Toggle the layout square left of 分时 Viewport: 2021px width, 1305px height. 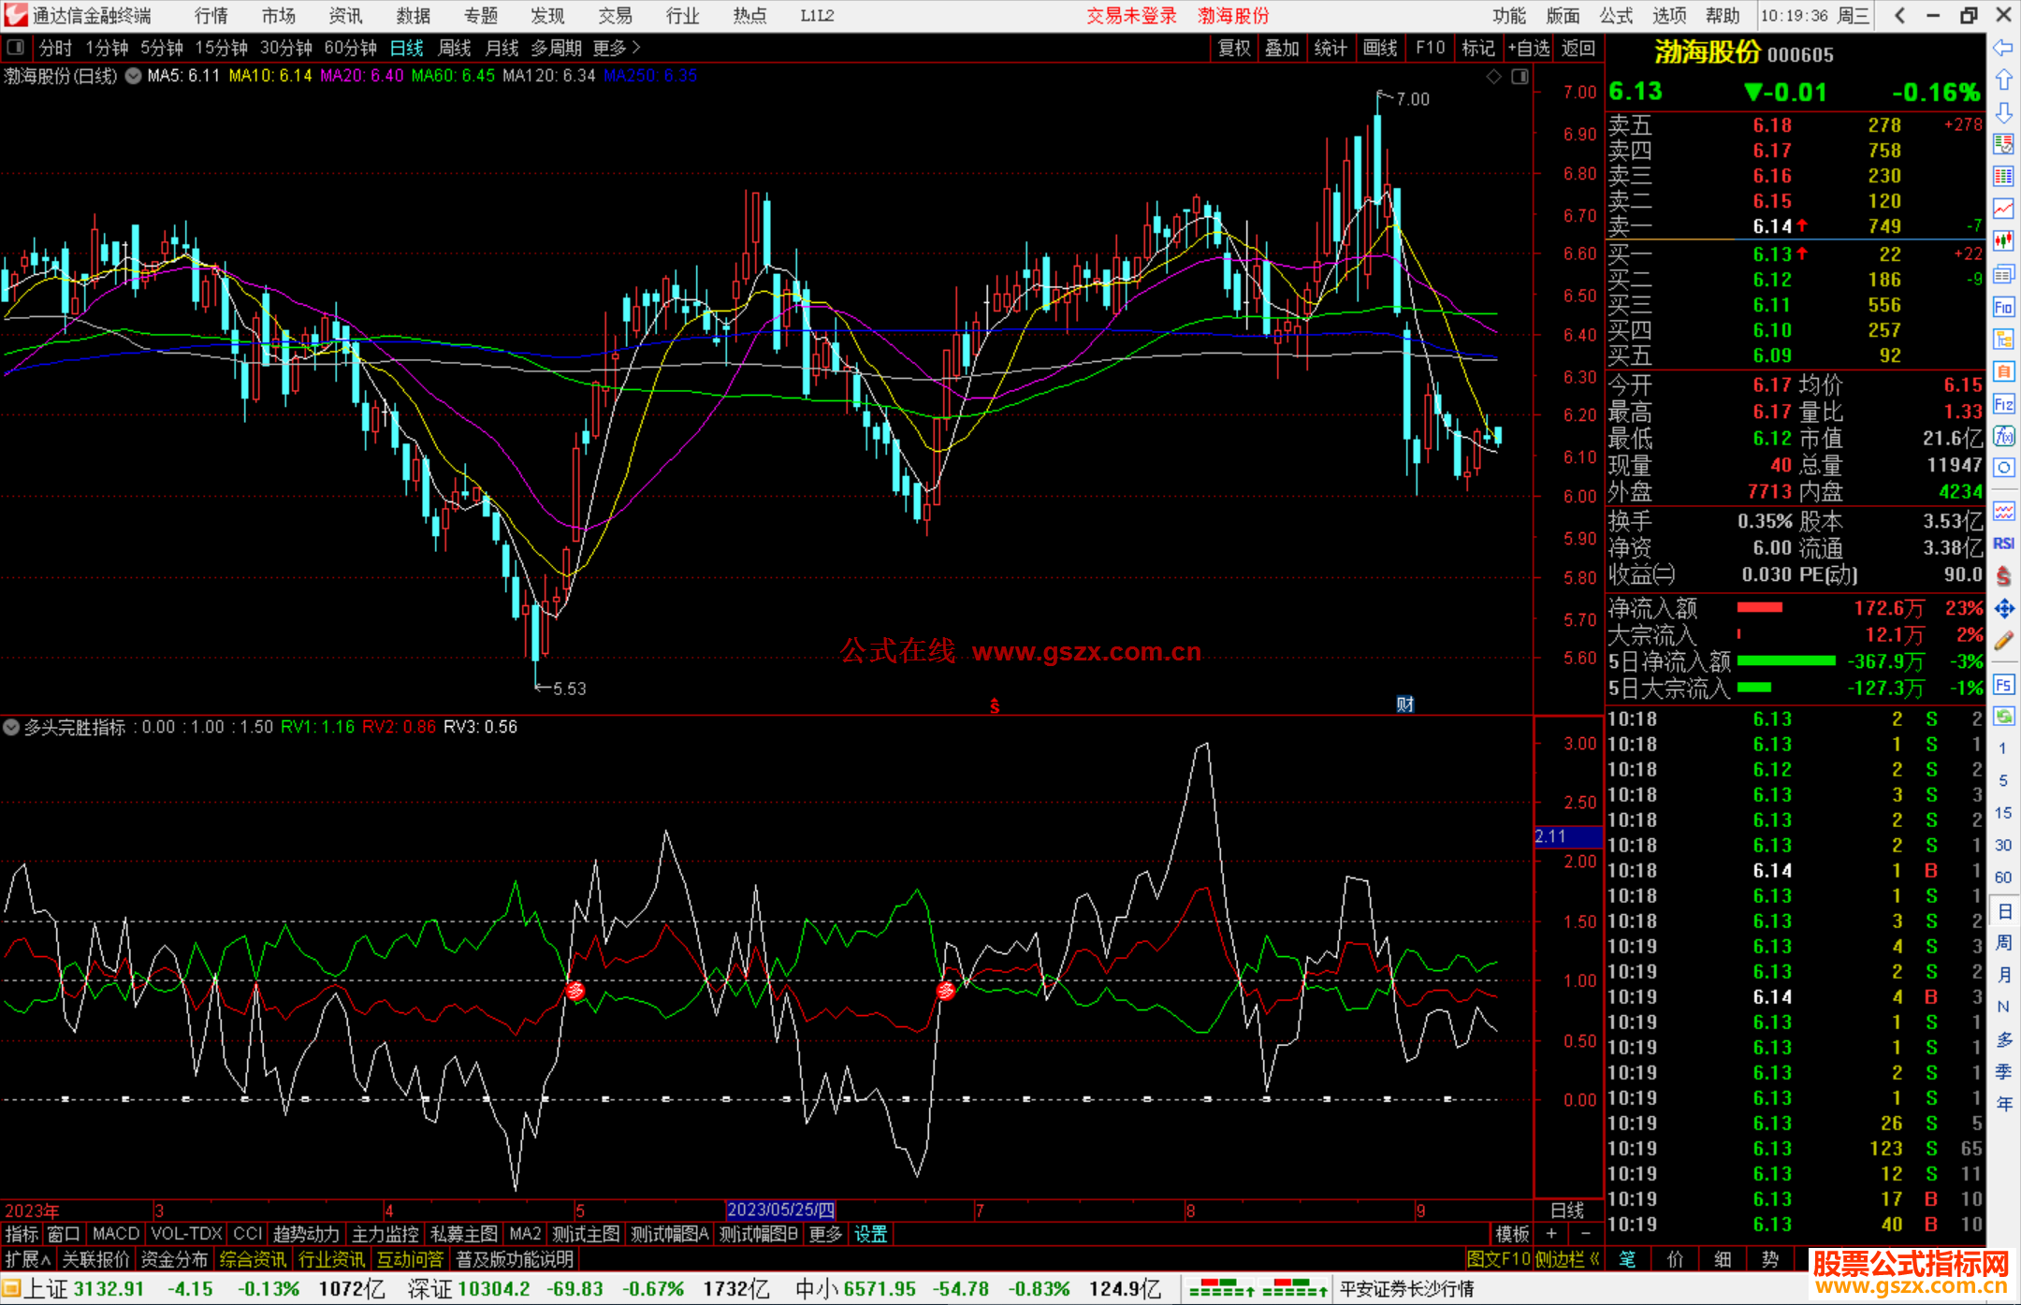click(16, 48)
